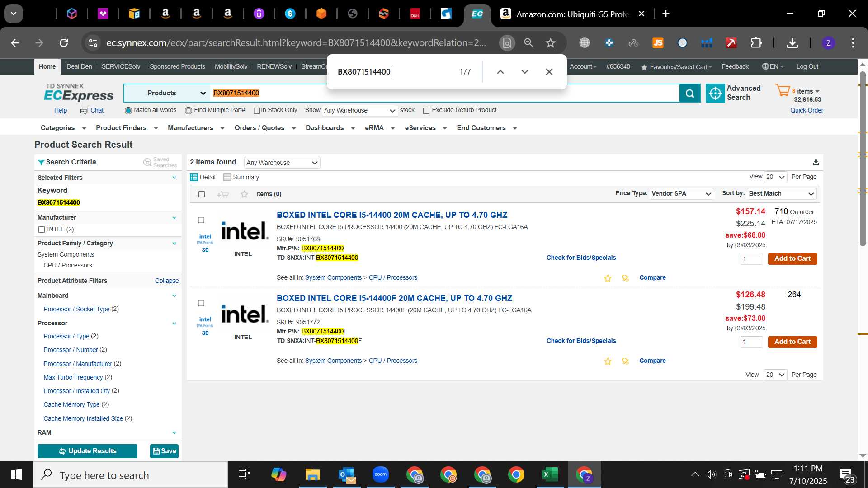Select the I5-14400F product checkbox
The height and width of the screenshot is (488, 868).
tap(202, 303)
